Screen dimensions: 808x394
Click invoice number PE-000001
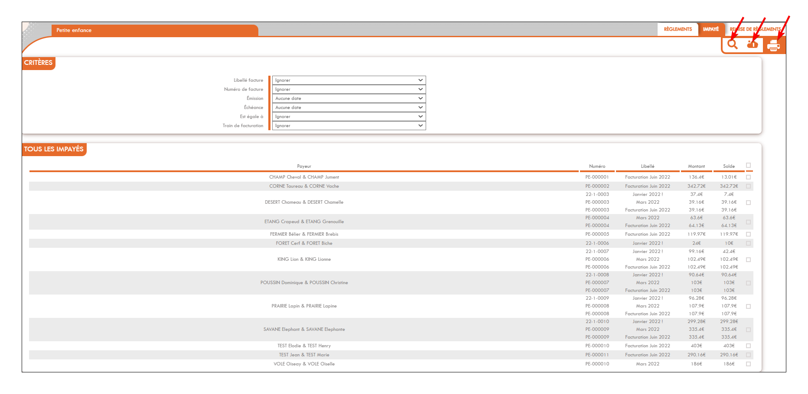click(597, 177)
